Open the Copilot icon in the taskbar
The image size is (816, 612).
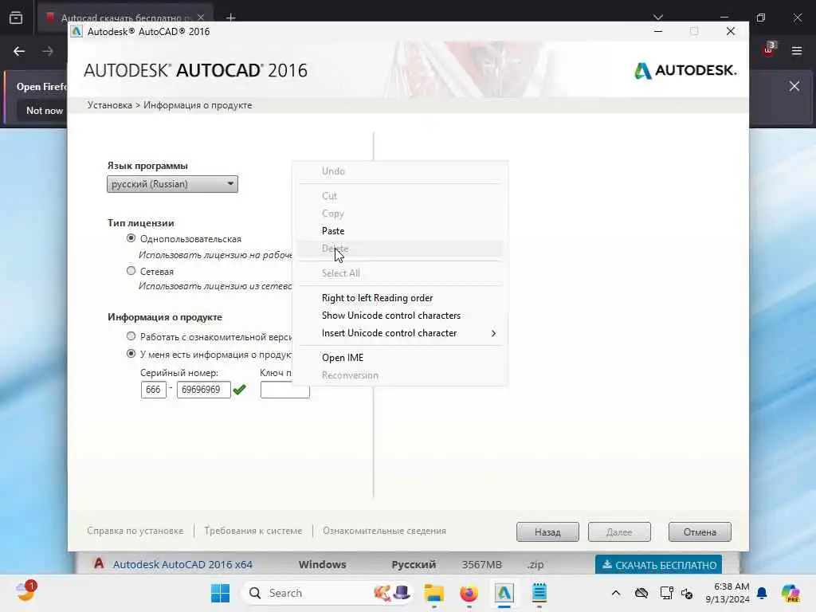click(x=790, y=593)
